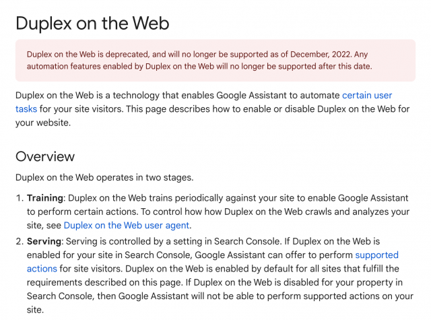Follow the "supported actions" link
This screenshot has height=320, width=431.
point(376,255)
